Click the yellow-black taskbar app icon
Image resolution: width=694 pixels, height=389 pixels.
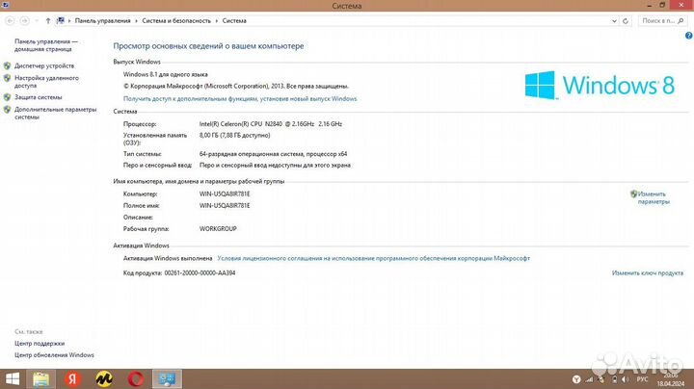pyautogui.click(x=104, y=378)
